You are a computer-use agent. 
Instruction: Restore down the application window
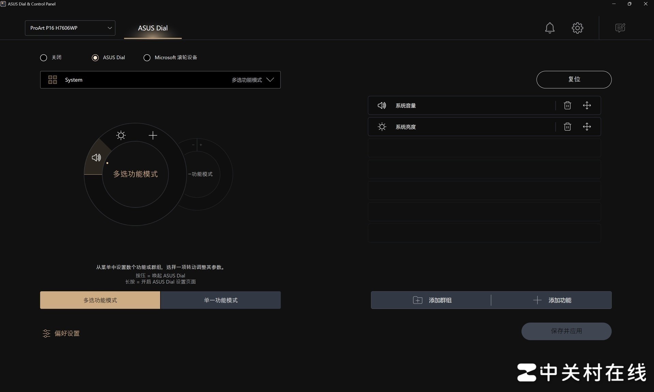tap(629, 4)
